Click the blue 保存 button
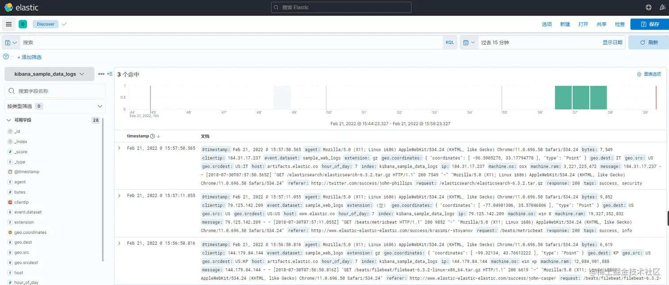Viewport: 669px width, 285px height. [650, 24]
